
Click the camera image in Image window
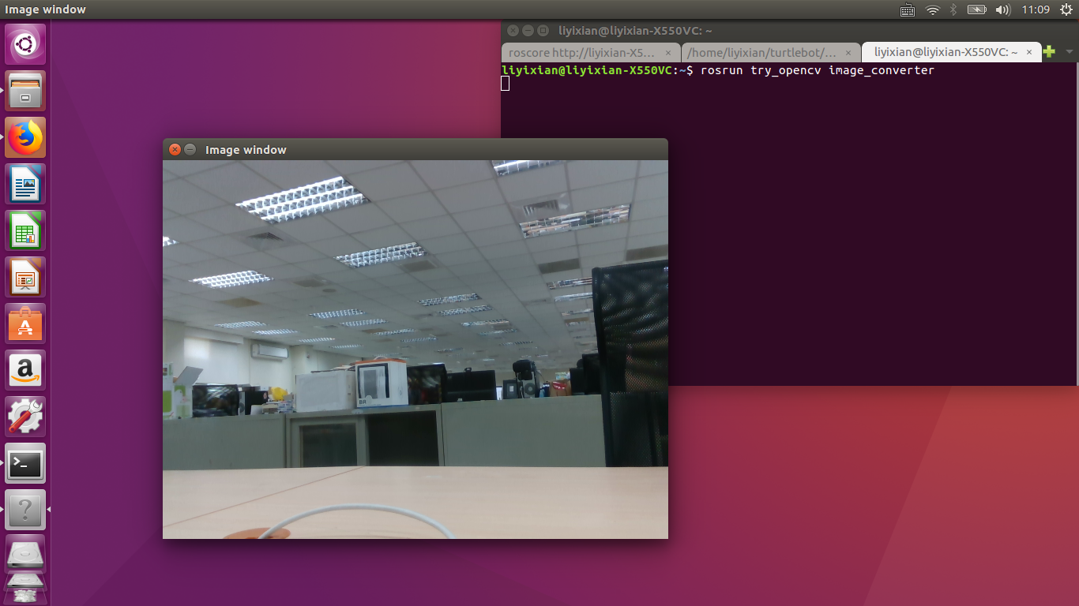[x=415, y=350]
